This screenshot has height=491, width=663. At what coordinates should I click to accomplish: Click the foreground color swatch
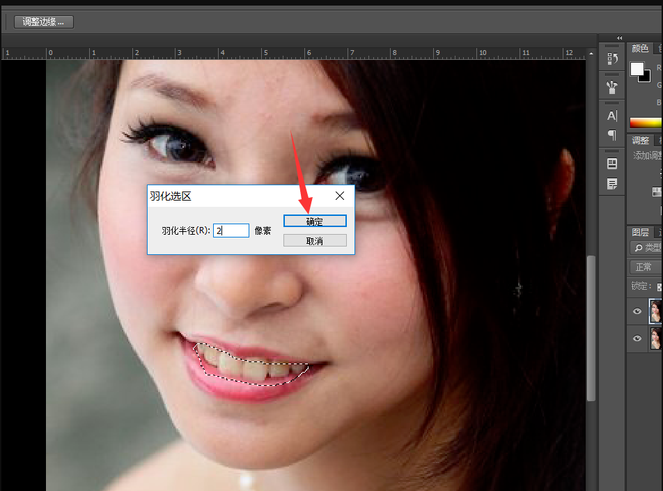pos(637,68)
